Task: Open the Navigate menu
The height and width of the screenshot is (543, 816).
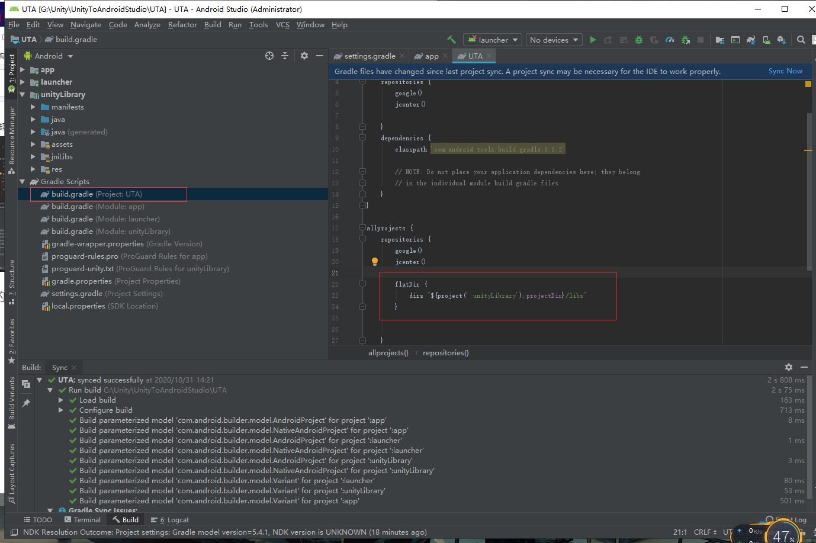Action: [x=86, y=25]
